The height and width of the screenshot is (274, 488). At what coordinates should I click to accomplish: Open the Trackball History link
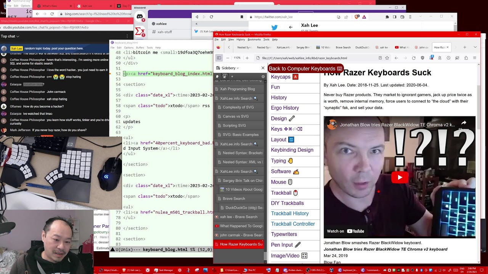point(290,213)
